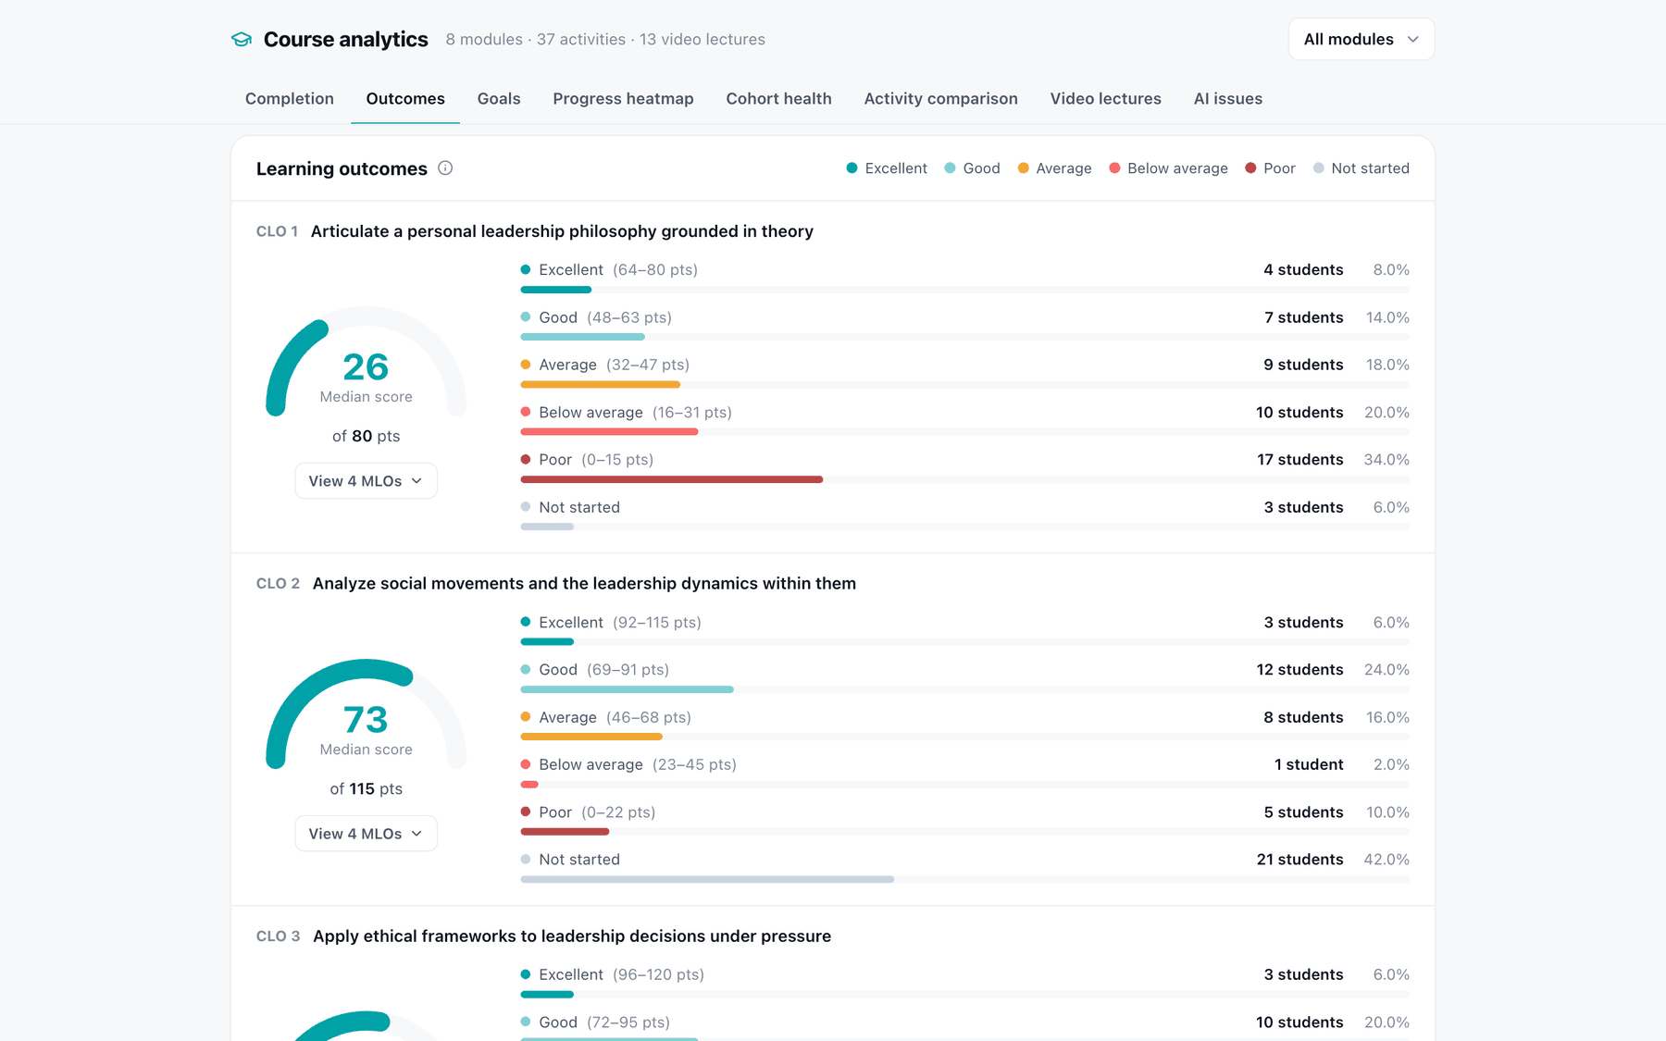Click CLO 1 Average (32–47 pts) label
This screenshot has height=1041, width=1666.
605,365
